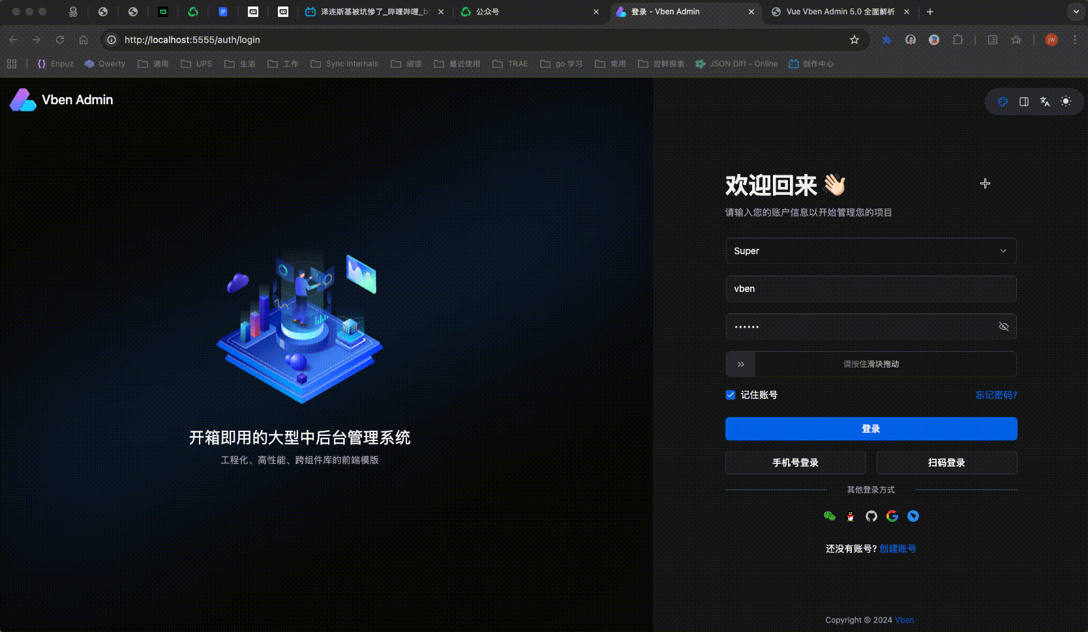
Task: Open the theme color palette icon
Action: tap(1003, 102)
